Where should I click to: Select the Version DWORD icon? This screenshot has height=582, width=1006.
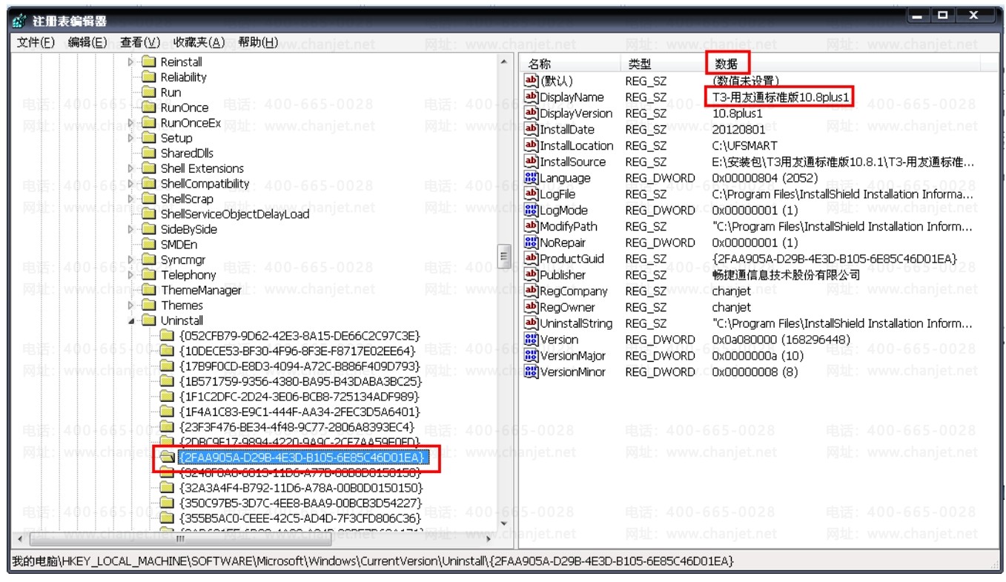click(531, 340)
